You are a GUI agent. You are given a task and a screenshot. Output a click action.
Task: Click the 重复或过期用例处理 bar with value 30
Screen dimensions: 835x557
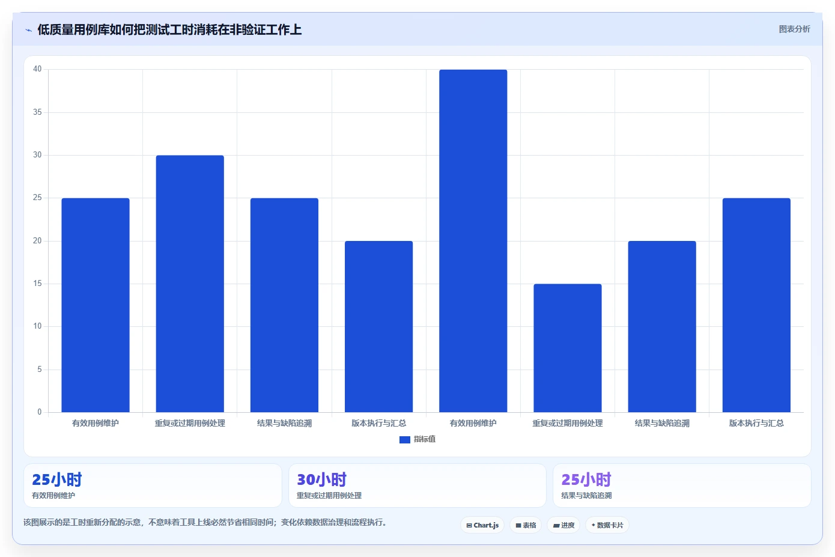click(x=190, y=284)
